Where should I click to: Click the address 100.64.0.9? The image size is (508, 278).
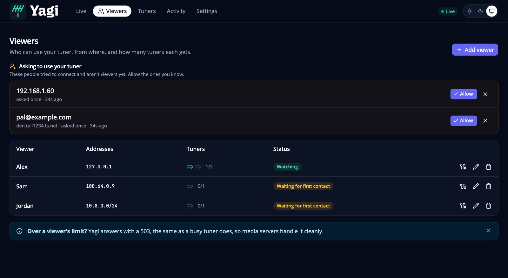[100, 186]
